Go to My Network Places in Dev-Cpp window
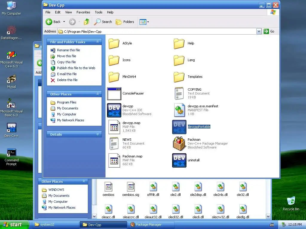 (71, 120)
